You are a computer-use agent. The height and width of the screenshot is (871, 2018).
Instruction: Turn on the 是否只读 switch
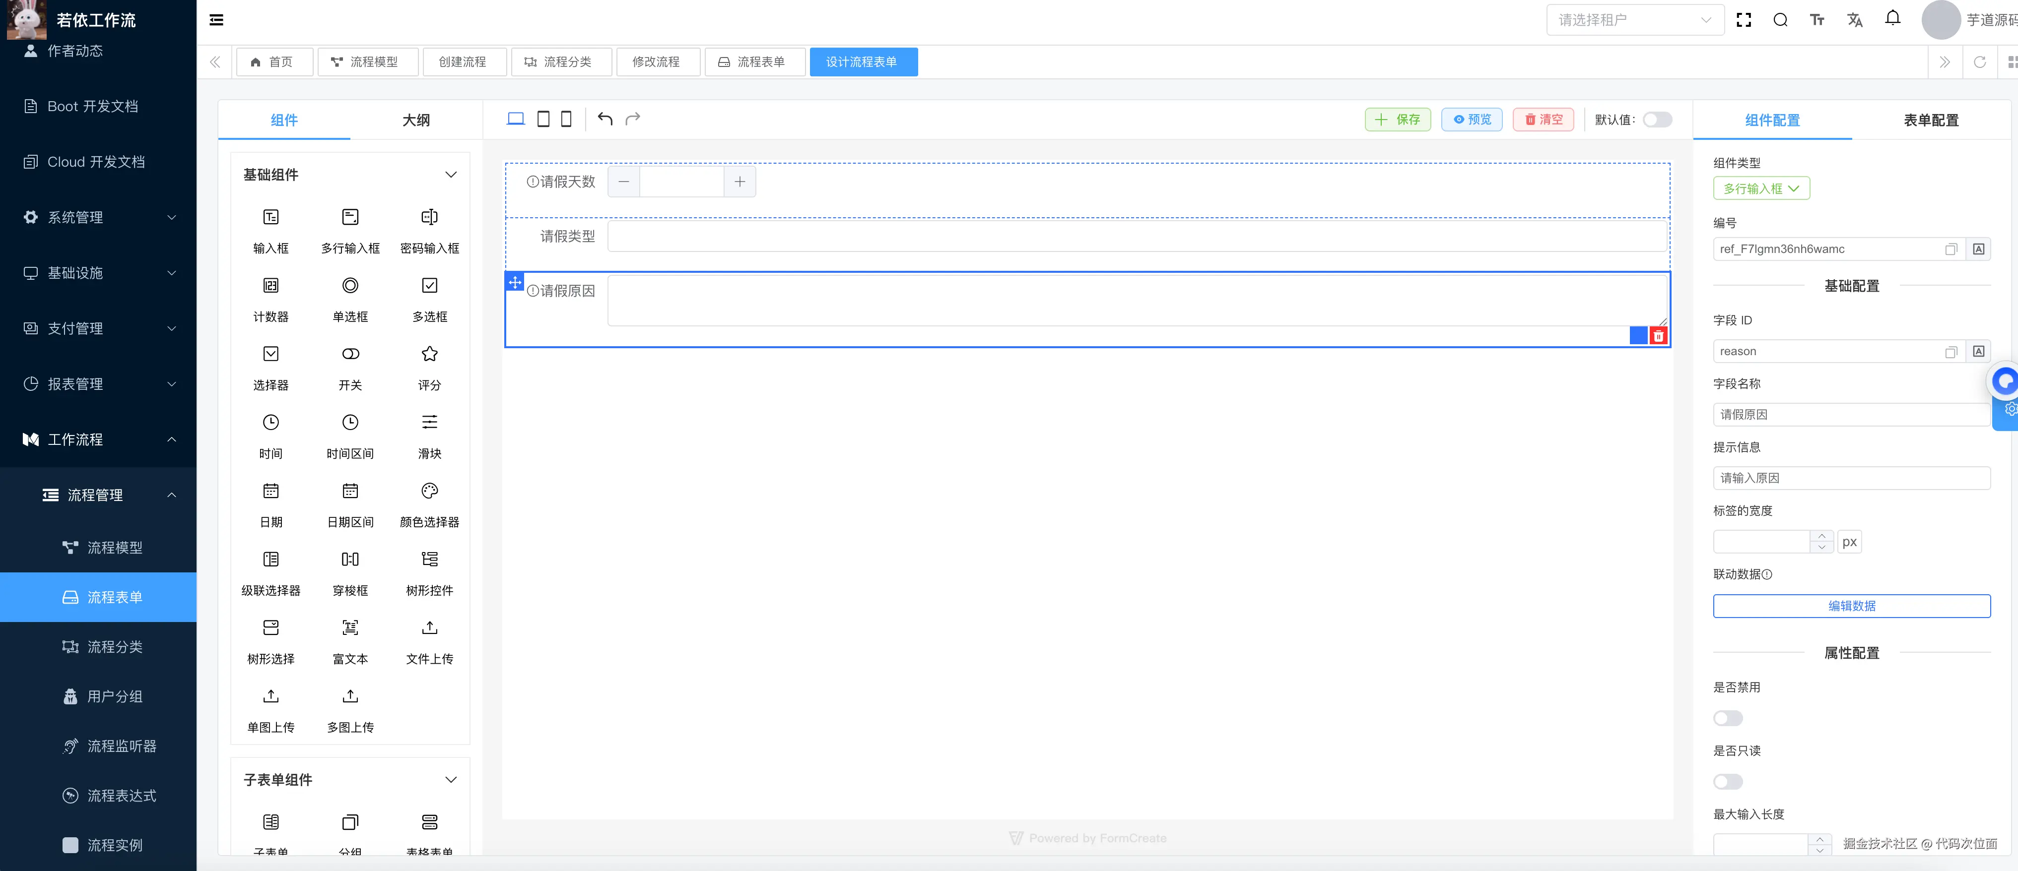point(1727,782)
